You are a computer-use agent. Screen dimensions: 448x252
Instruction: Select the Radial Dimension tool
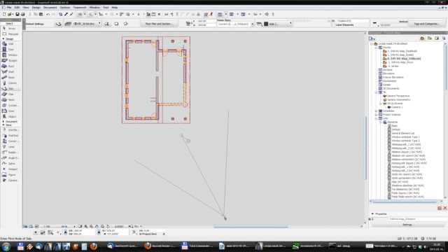point(10,153)
